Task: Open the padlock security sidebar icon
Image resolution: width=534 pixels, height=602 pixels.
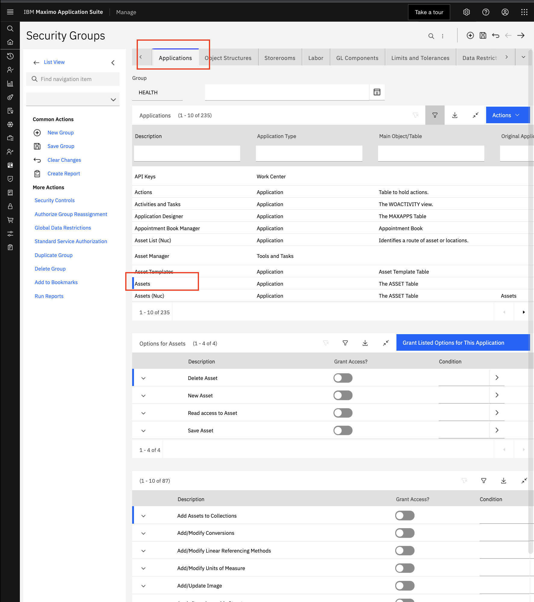Action: (10, 206)
